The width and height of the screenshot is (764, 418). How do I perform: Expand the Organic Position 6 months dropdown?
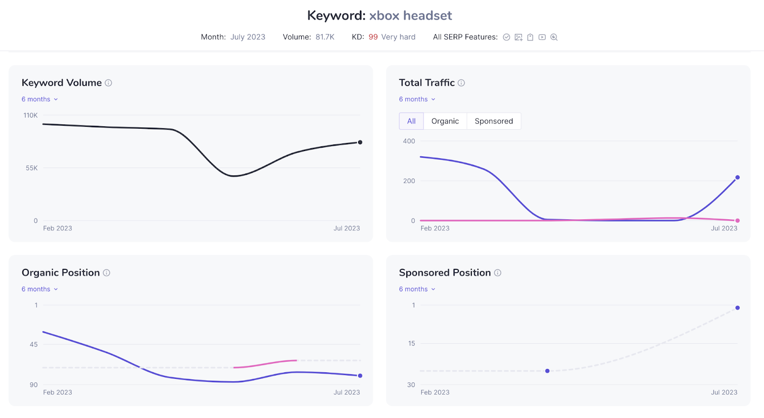click(40, 289)
